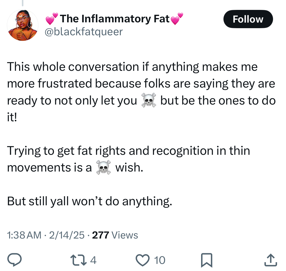Click the pink hearts emoji after 'Fat'

click(177, 19)
